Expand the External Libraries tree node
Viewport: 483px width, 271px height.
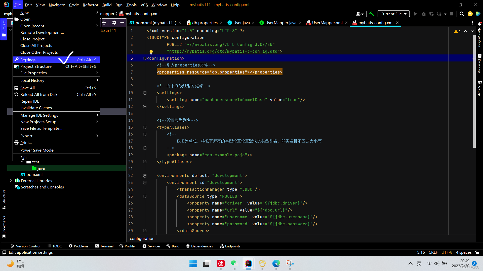11,181
